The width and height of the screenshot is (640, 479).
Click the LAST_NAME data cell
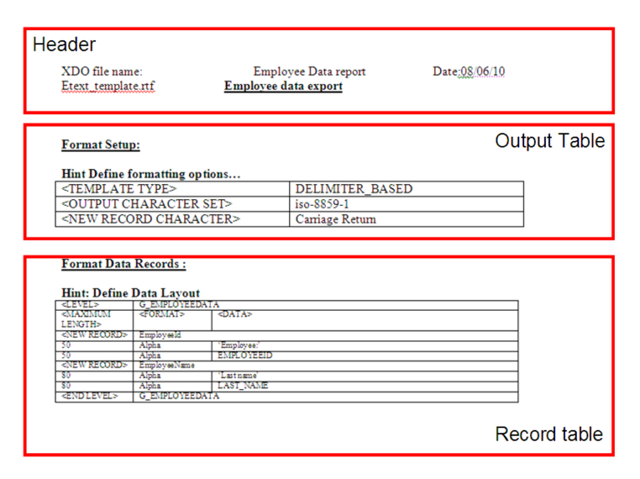click(x=242, y=386)
